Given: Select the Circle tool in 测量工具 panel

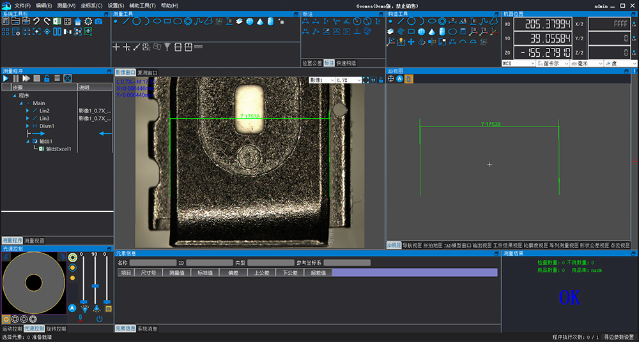Looking at the screenshot, I should pos(137,21).
